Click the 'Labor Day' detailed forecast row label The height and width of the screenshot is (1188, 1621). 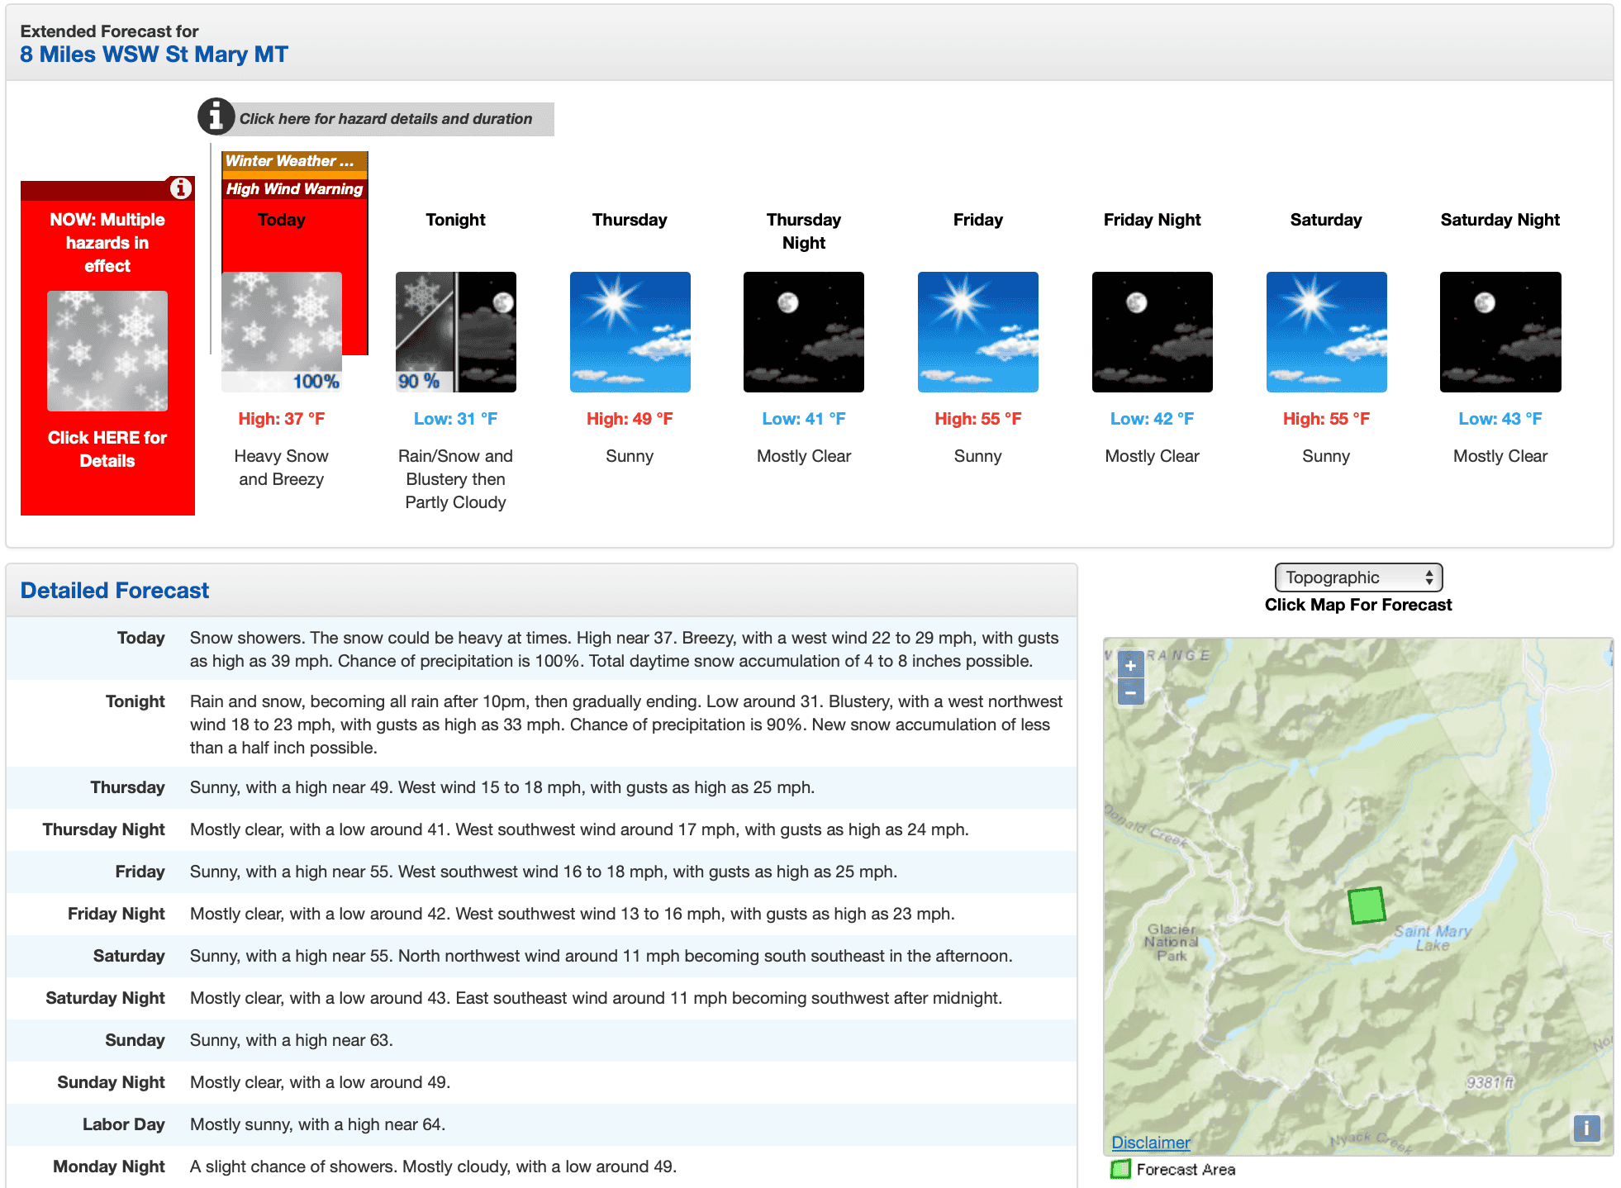pos(124,1124)
